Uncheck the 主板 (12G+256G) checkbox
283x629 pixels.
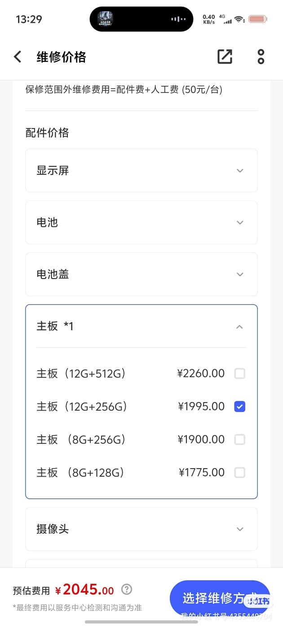(x=240, y=407)
